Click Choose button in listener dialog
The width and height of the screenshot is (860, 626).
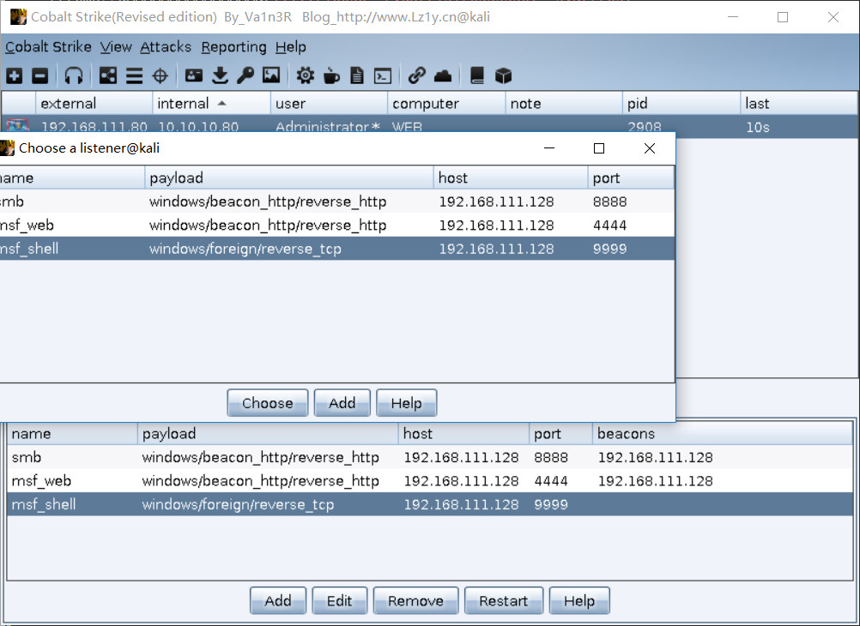pos(268,403)
